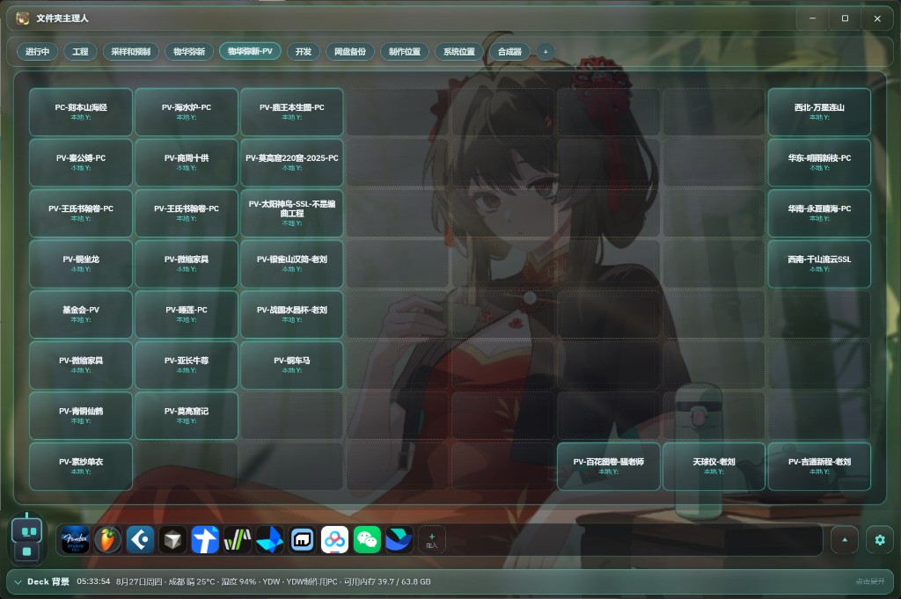Launch Baidu Netdisk from the dock

point(334,540)
